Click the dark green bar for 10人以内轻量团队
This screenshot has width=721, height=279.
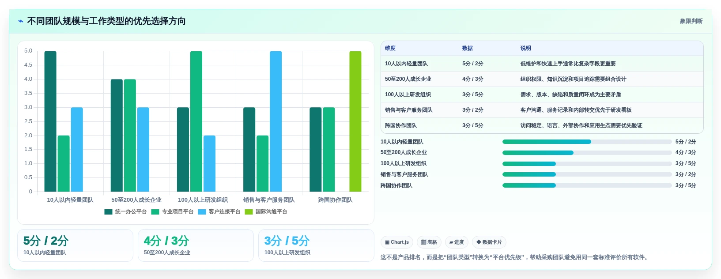tap(50, 121)
